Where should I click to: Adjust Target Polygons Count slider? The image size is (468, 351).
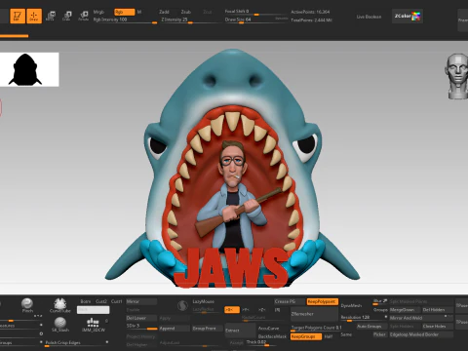[316, 329]
